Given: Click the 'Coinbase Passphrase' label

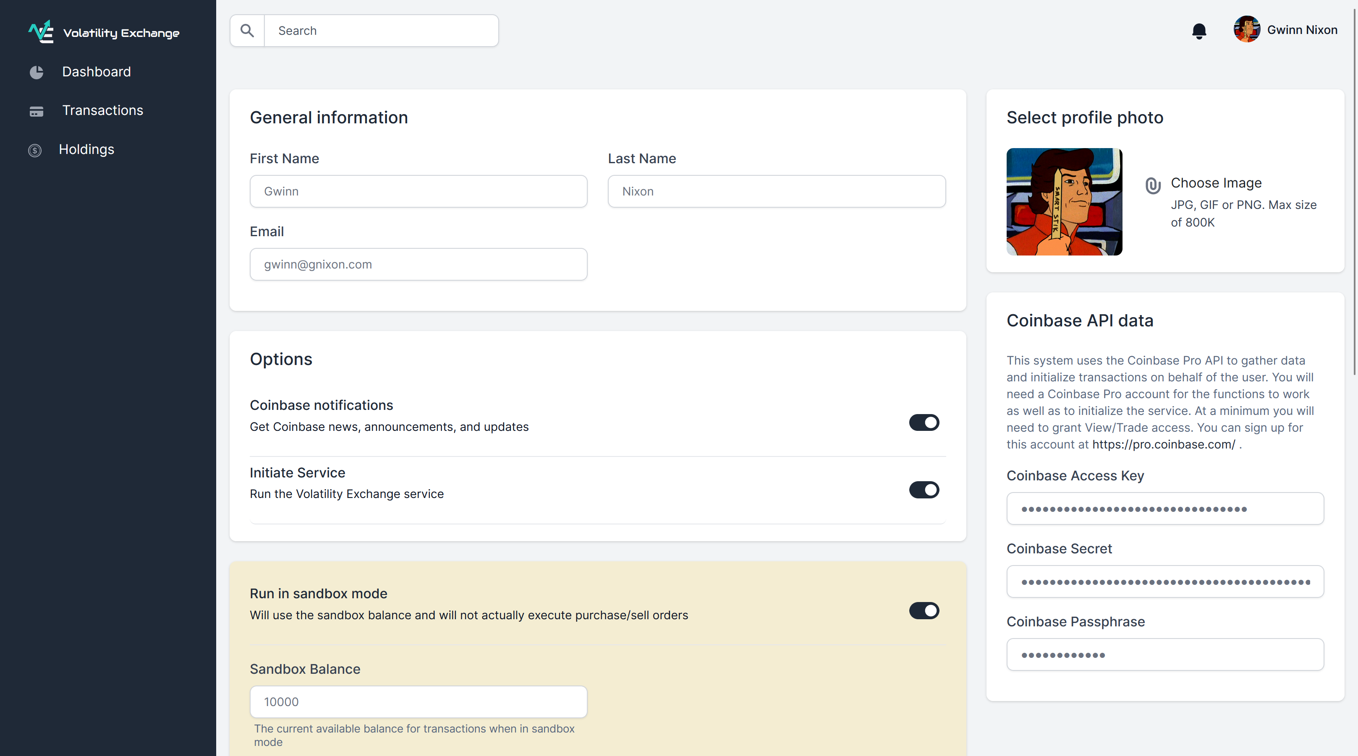Looking at the screenshot, I should (1075, 622).
